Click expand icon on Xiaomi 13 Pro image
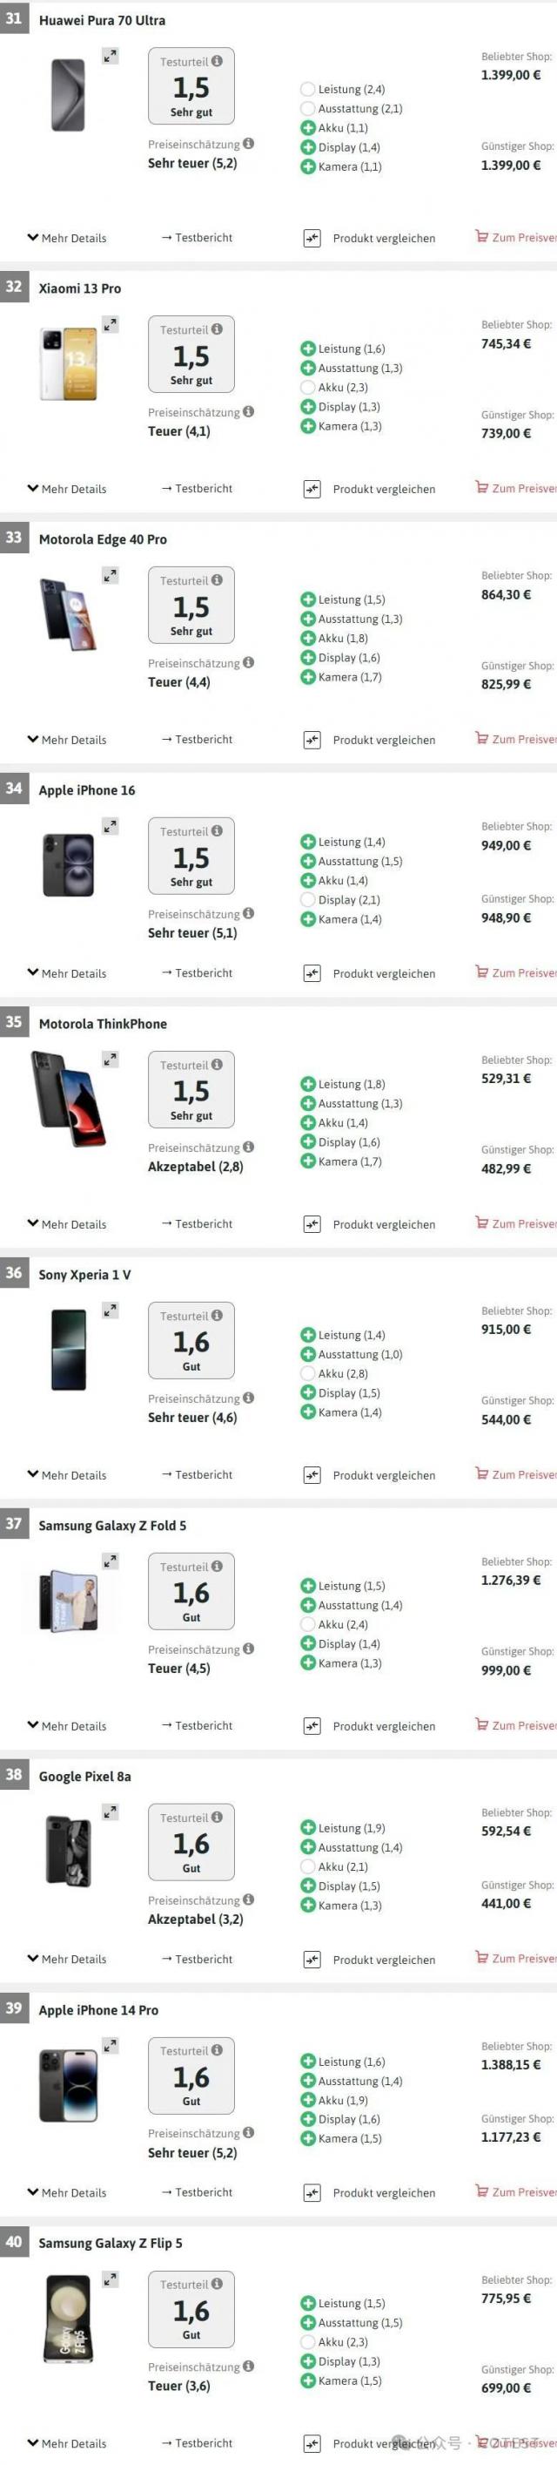This screenshot has height=2465, width=557. (x=111, y=325)
